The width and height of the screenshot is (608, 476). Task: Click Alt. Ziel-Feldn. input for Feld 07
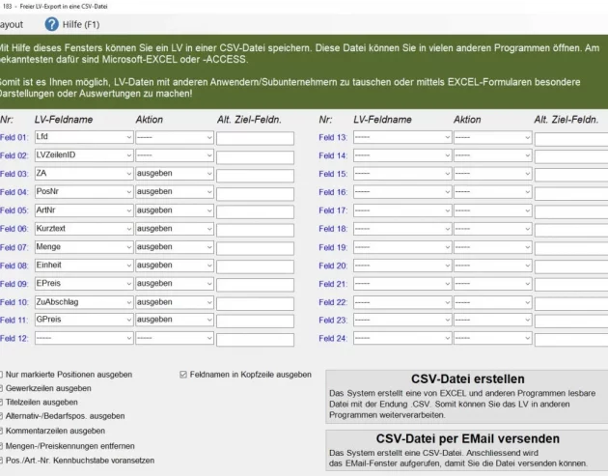(255, 247)
